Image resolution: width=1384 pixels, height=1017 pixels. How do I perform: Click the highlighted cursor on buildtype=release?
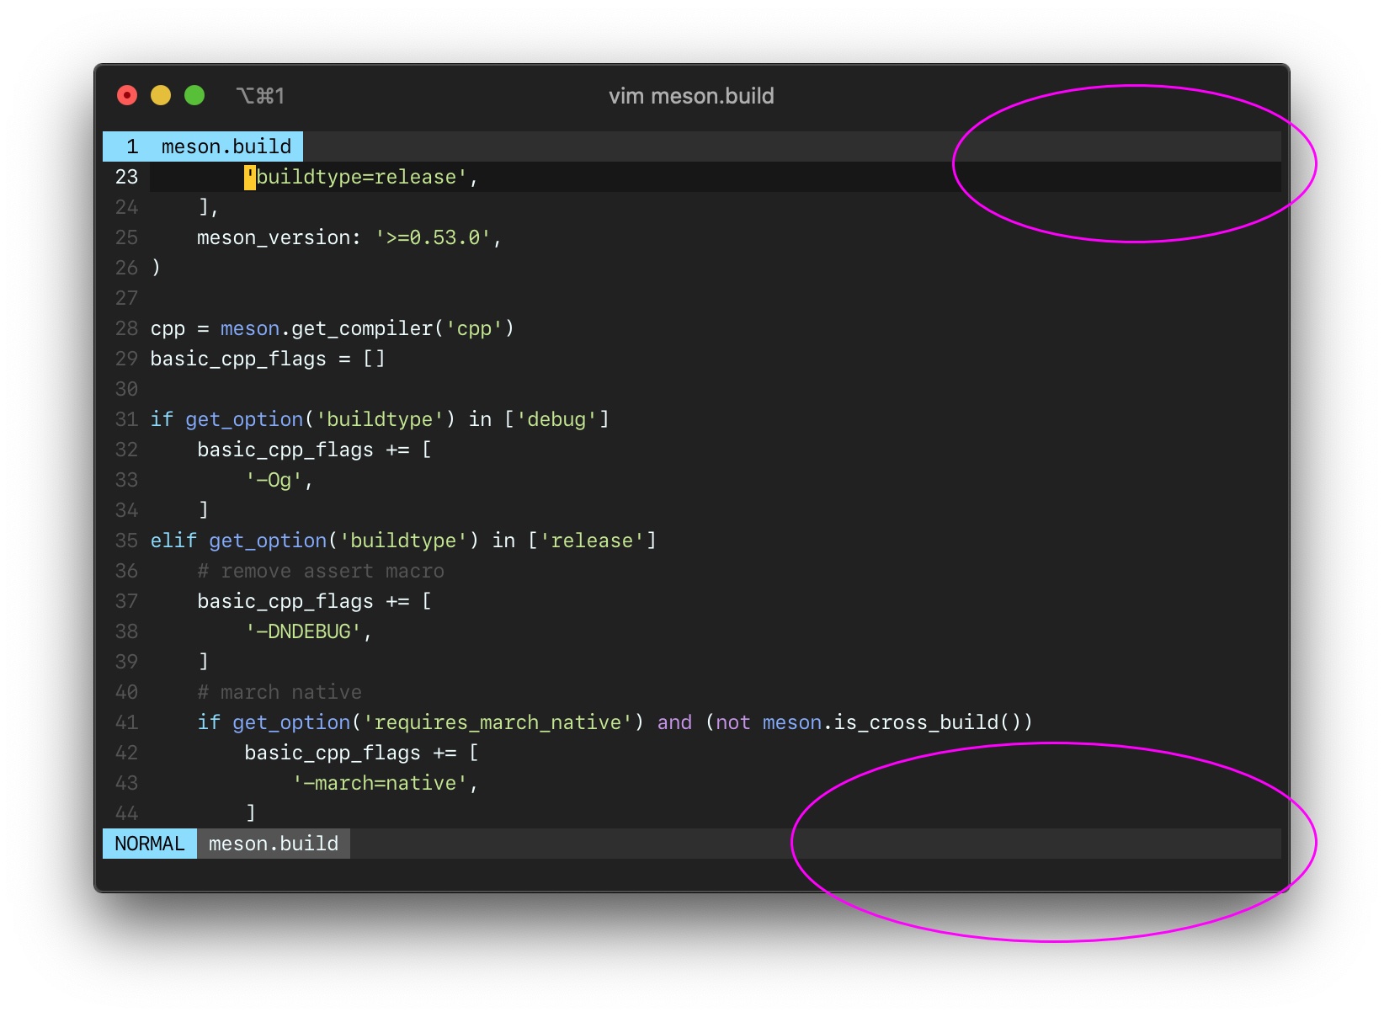point(250,177)
